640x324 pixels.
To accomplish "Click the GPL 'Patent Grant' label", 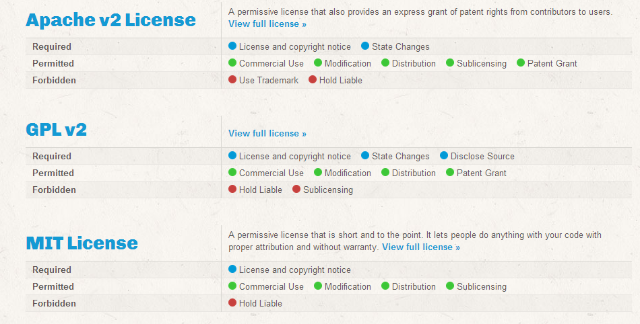I will tap(481, 173).
